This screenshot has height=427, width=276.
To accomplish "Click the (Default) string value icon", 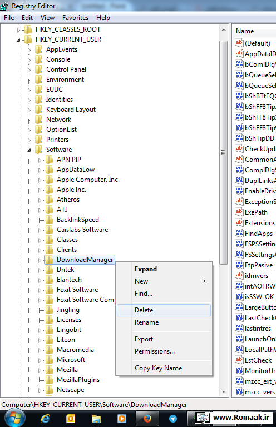I will (239, 43).
